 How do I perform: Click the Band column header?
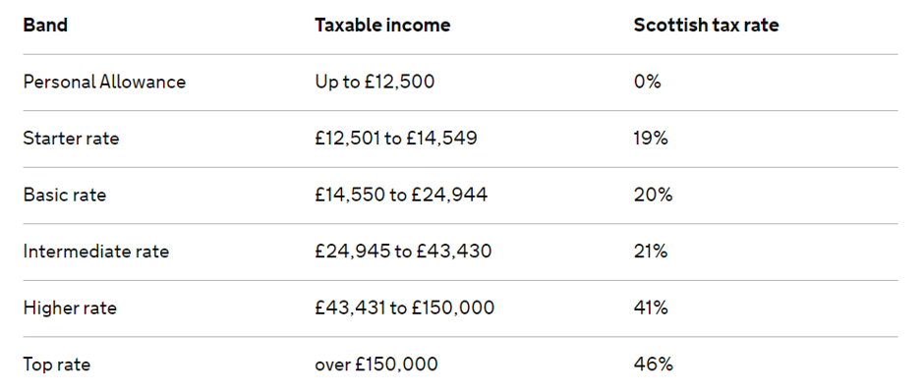[45, 26]
